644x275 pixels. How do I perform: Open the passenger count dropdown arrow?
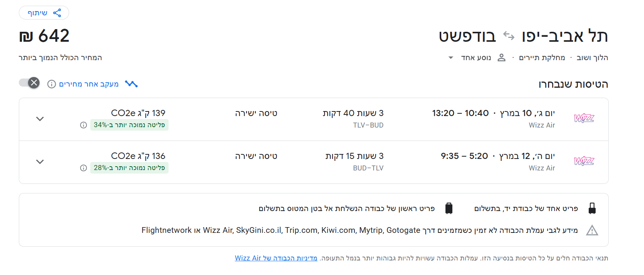tap(450, 57)
